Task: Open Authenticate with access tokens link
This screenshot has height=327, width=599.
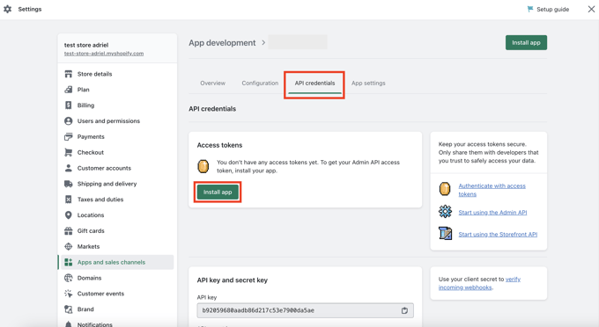Action: pyautogui.click(x=492, y=190)
